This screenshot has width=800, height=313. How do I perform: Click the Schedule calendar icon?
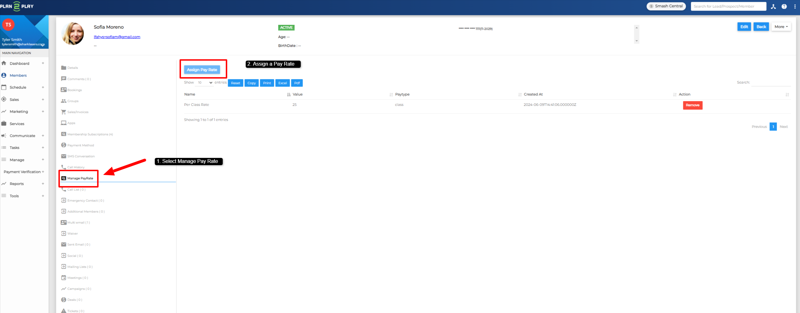click(x=4, y=87)
